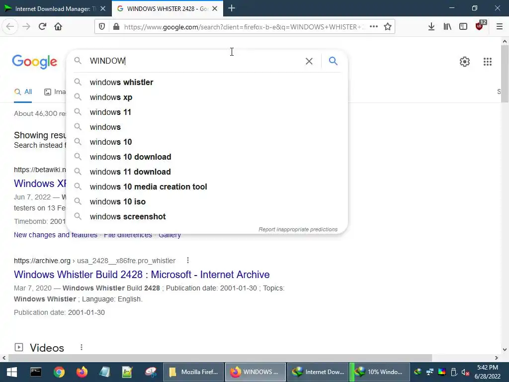Click the horizontal scrollbar thumb
Image resolution: width=509 pixels, height=382 pixels.
[220, 358]
